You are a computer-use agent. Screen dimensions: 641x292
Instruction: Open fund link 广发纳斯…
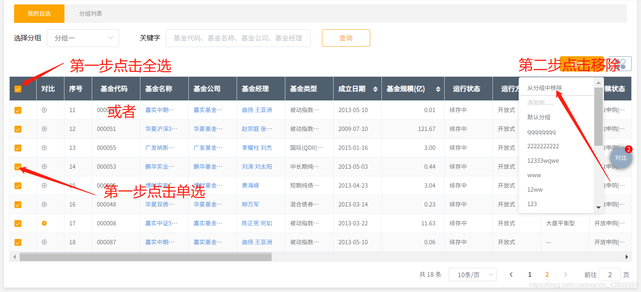(x=160, y=148)
